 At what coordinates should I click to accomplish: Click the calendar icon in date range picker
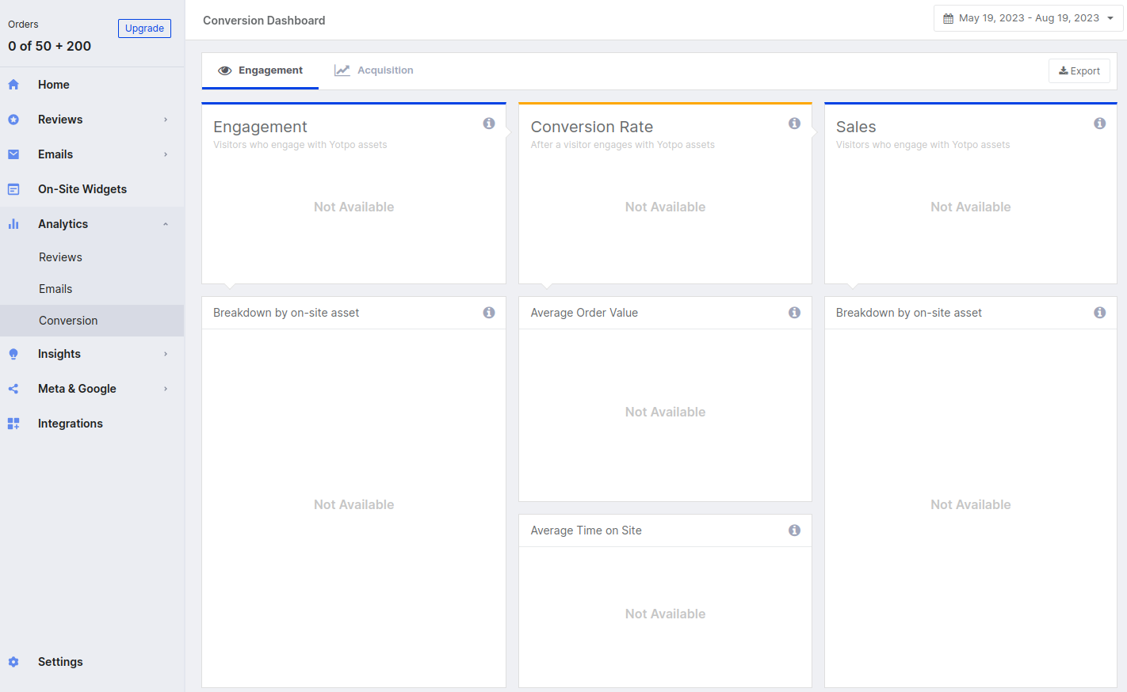948,18
